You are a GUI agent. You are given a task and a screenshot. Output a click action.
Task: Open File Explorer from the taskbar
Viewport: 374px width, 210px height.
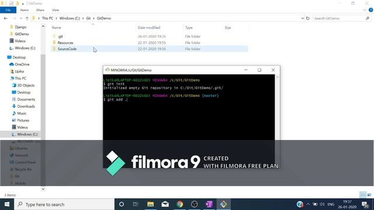tap(151, 204)
